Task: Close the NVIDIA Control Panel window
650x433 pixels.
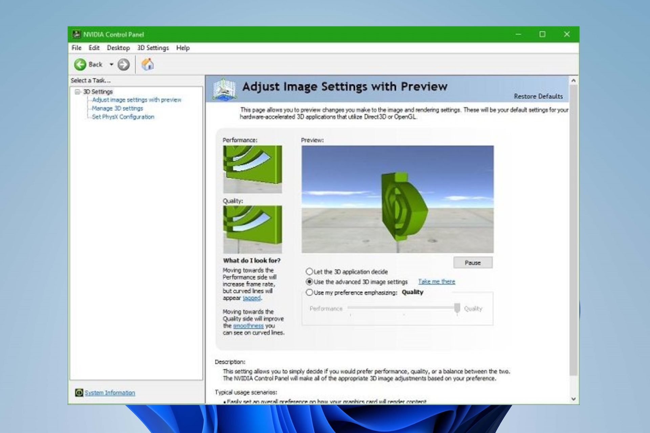Action: pos(567,34)
